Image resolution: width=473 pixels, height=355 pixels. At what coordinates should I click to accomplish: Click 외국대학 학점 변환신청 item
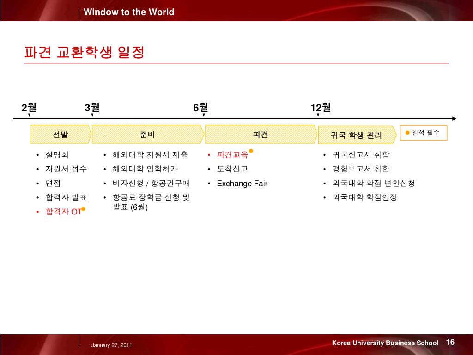pyautogui.click(x=373, y=183)
